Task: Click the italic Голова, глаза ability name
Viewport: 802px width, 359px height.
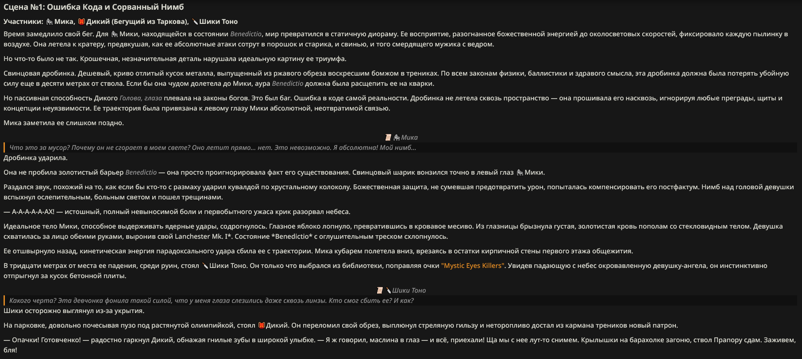Action: tap(141, 98)
